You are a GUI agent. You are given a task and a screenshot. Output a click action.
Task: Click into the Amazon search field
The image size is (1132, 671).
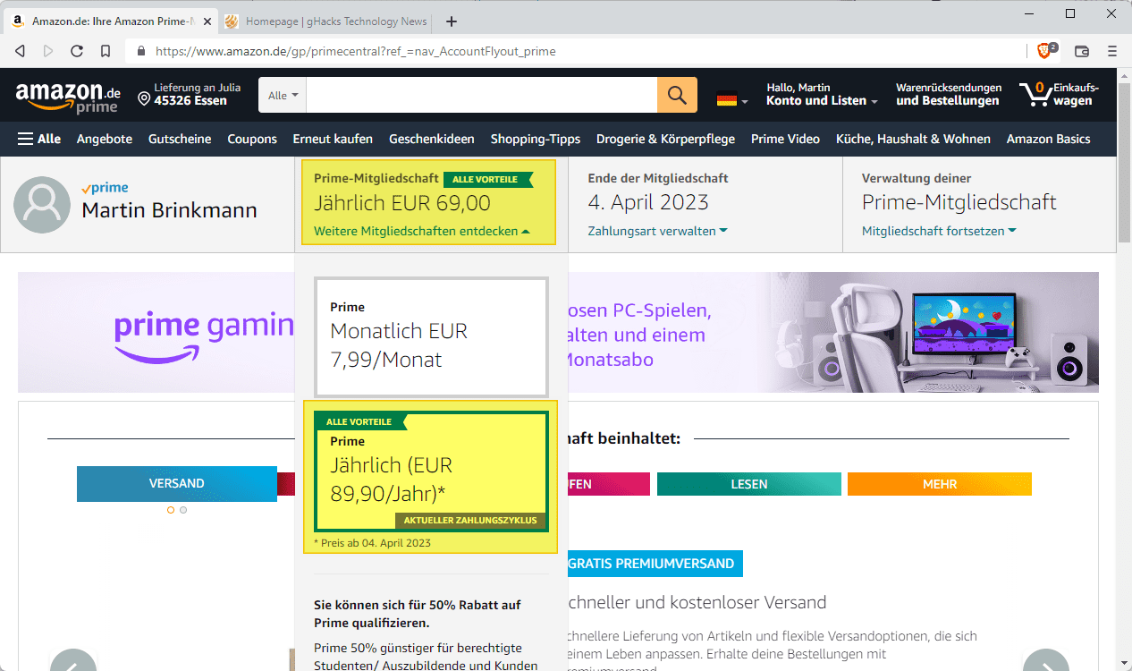tap(481, 95)
